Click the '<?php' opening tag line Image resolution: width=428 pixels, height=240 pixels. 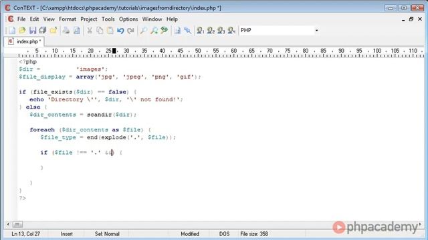[28, 62]
